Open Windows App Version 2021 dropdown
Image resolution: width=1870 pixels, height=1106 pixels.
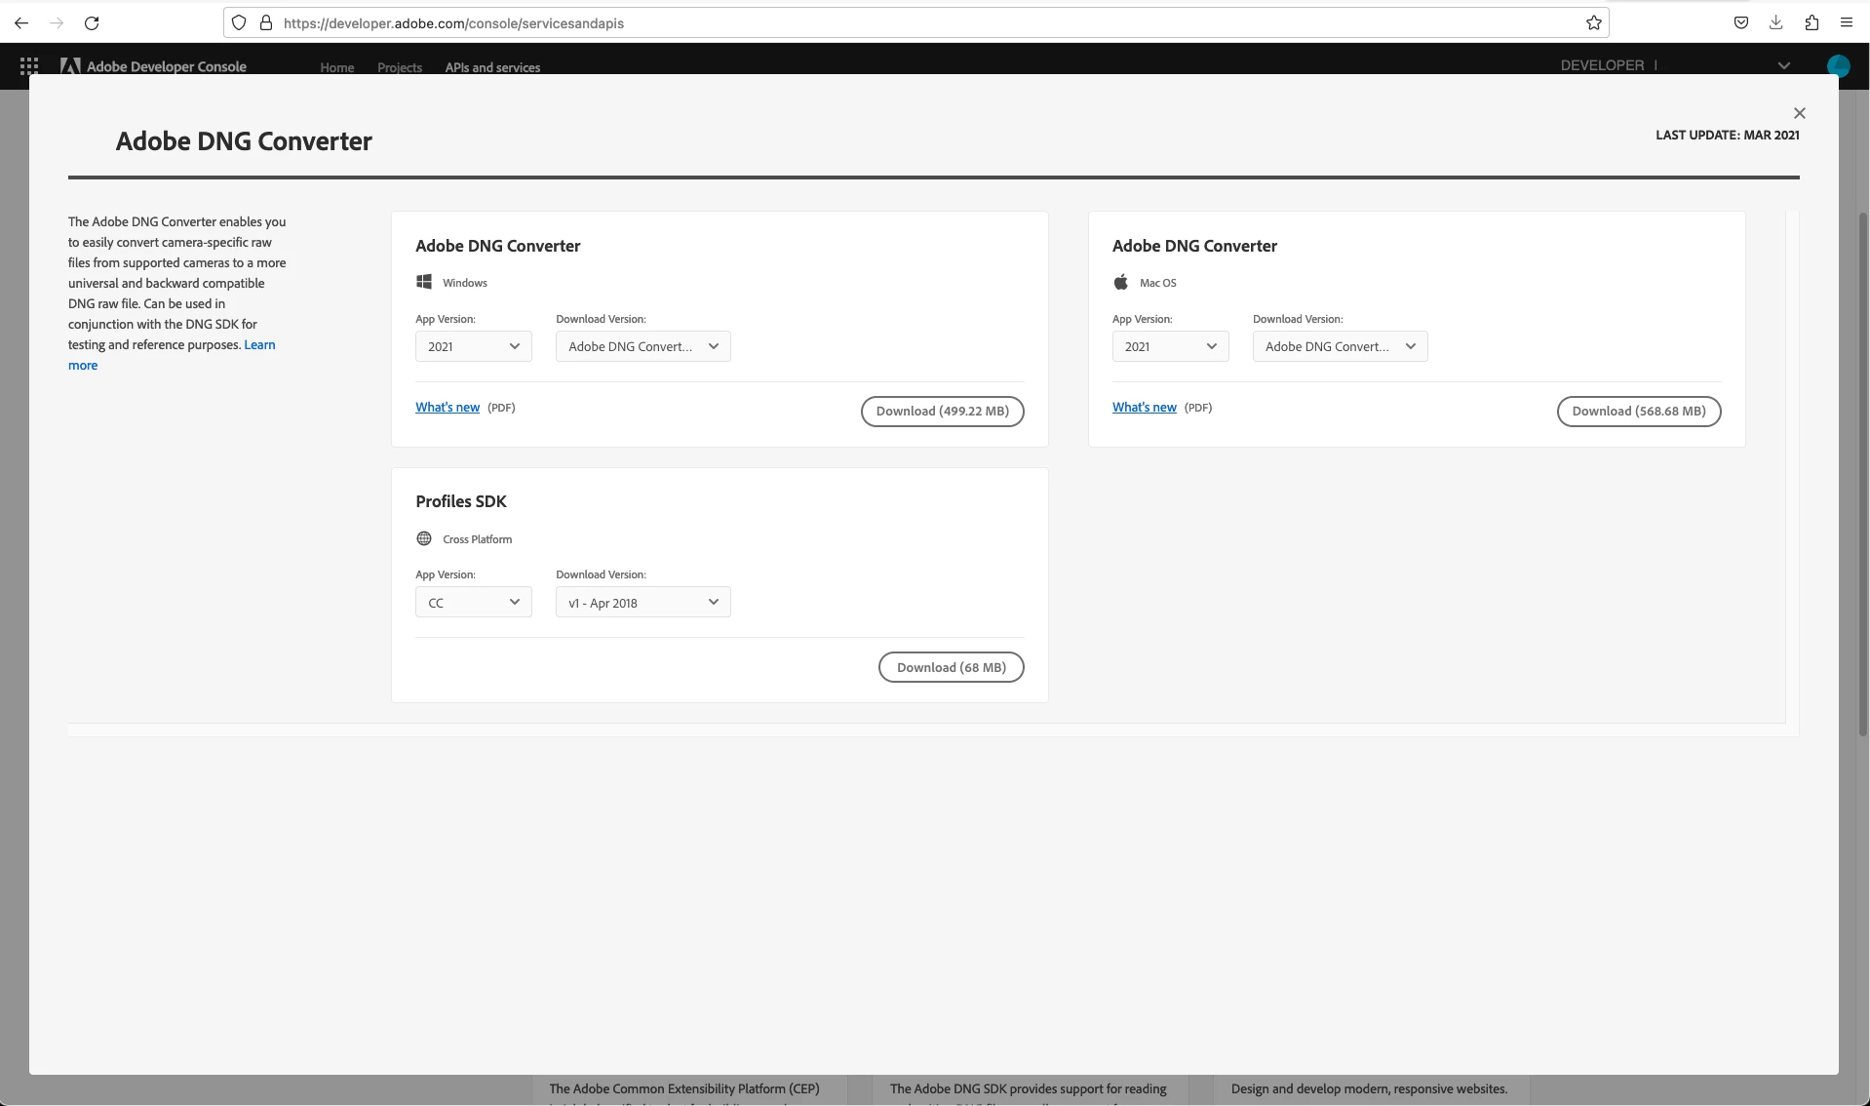coord(474,346)
